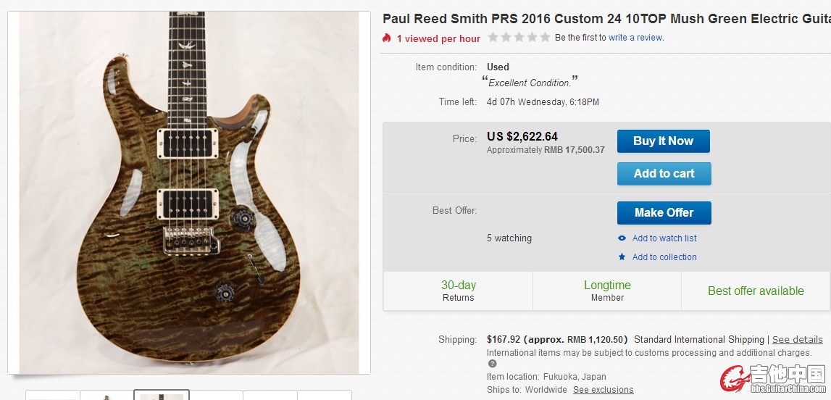Open the write a review link
The height and width of the screenshot is (400, 831).
pyautogui.click(x=635, y=38)
